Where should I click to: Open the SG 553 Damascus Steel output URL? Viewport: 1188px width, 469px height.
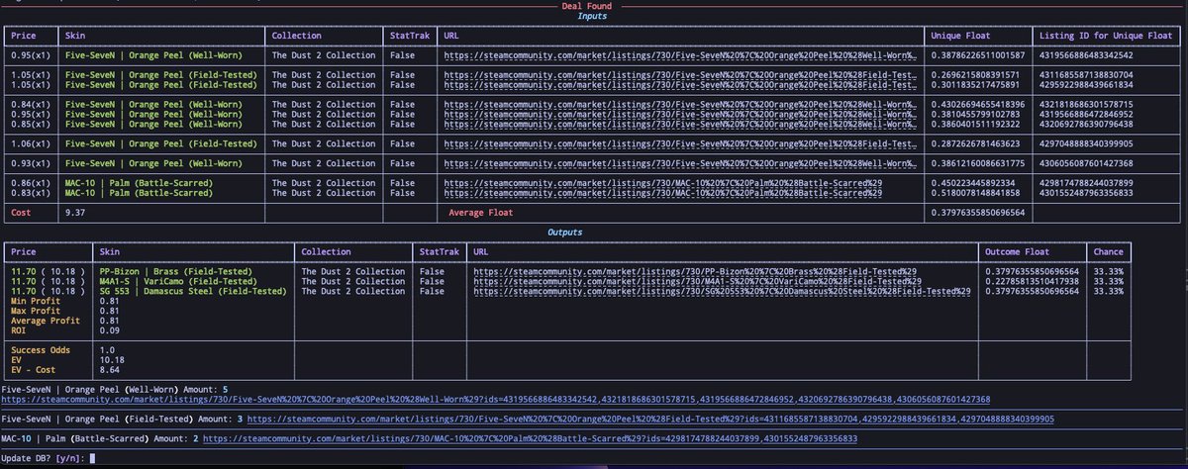click(x=721, y=291)
